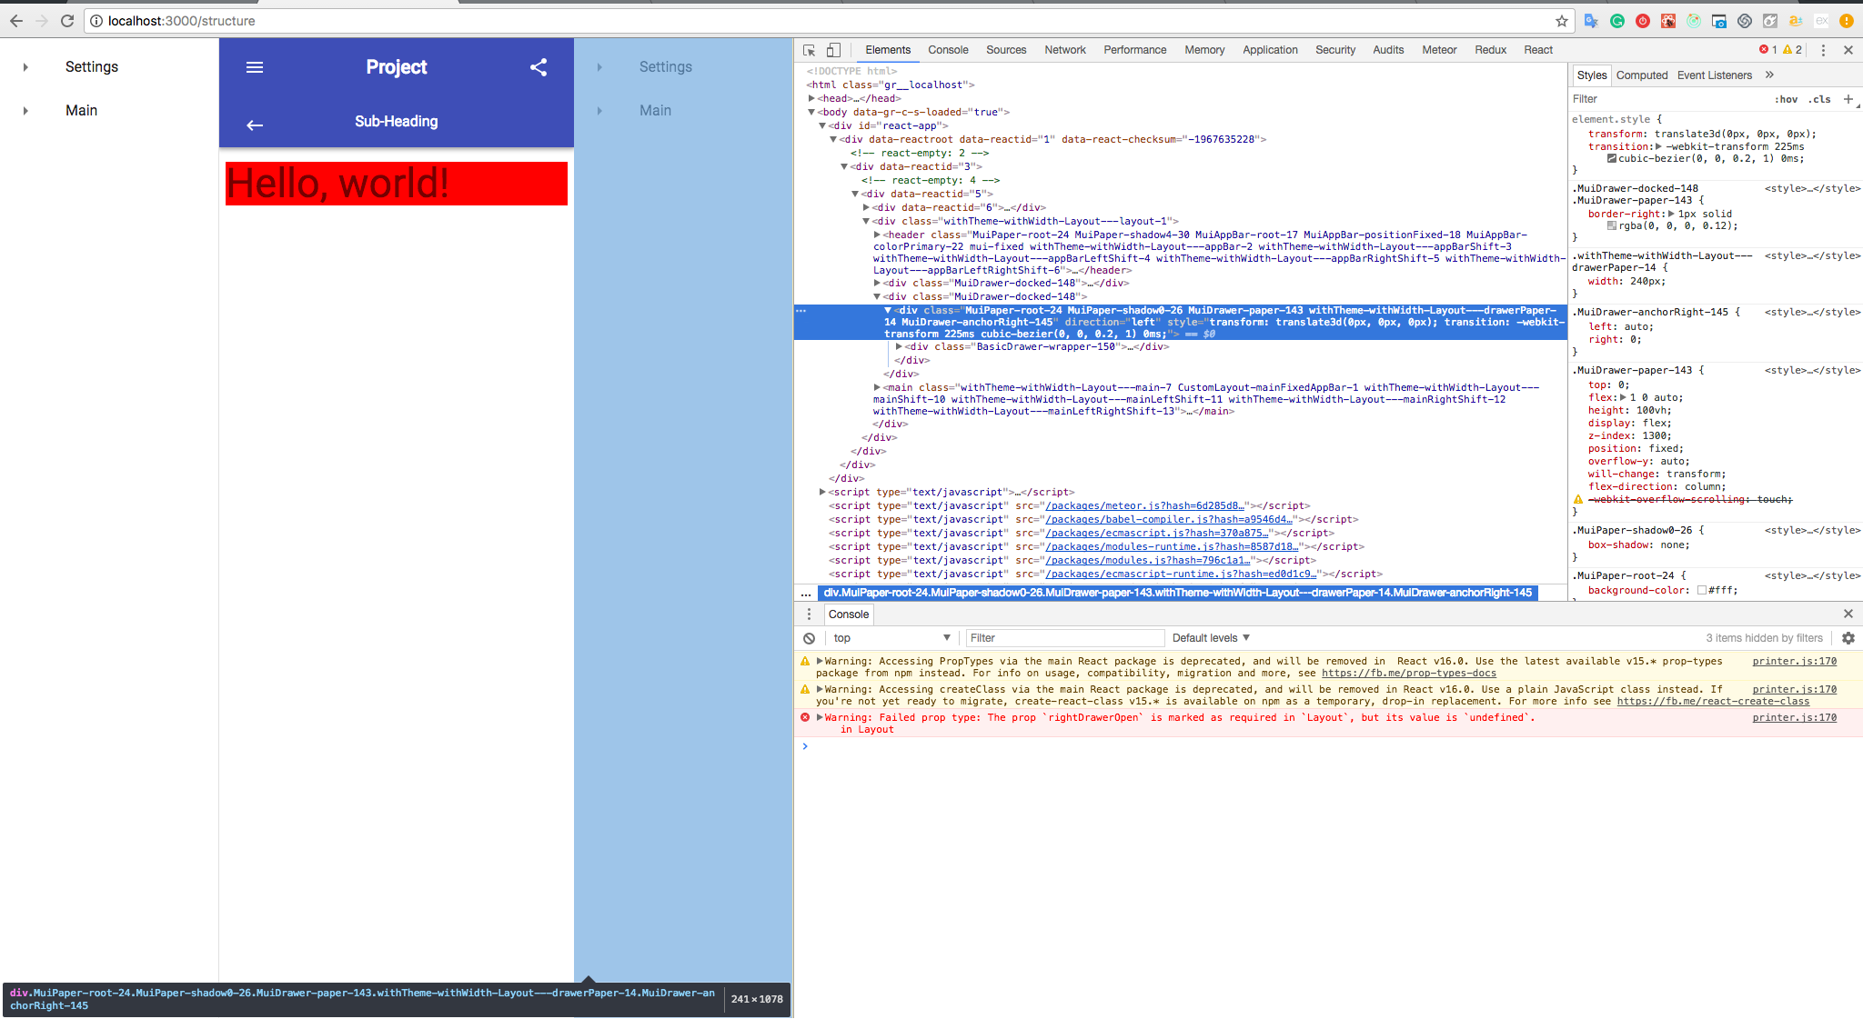1863x1019 pixels.
Task: Click the rgba border color swatch
Action: tap(1612, 226)
